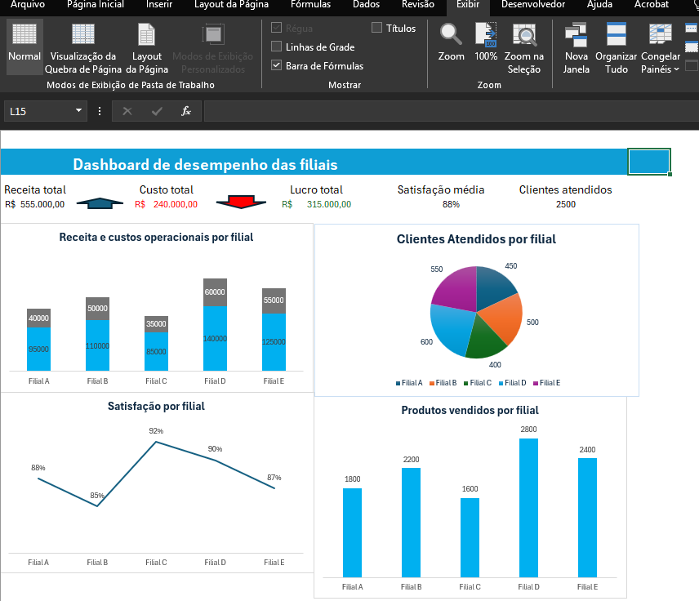This screenshot has height=601, width=699.
Task: Open Visualização da Quebra de Página view
Action: click(82, 35)
